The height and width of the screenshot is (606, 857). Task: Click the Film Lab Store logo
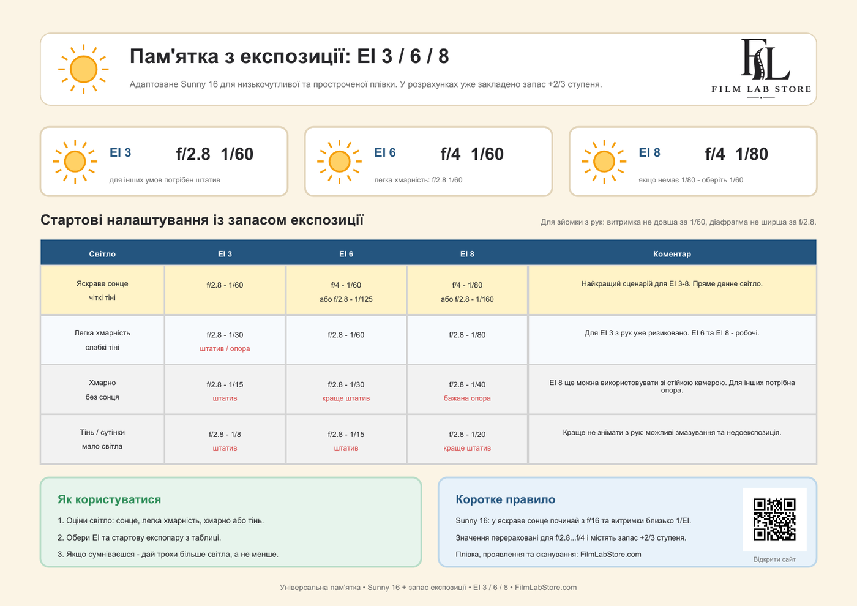(762, 69)
